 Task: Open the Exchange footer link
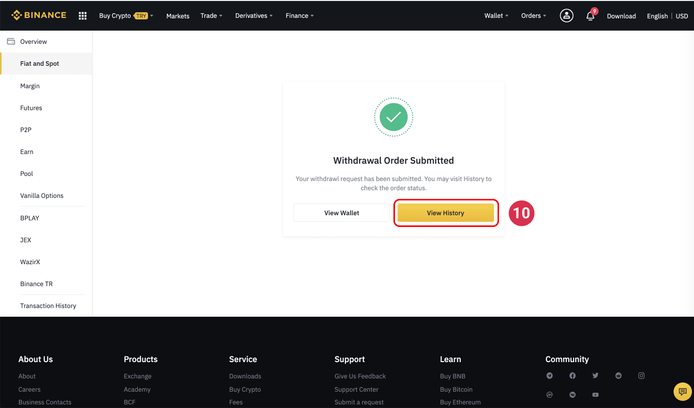coord(138,376)
